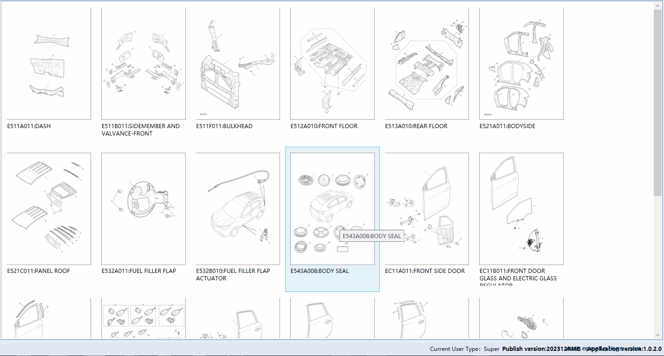
Task: Open the E511F011 BULKHEAD diagram
Action: 238,64
